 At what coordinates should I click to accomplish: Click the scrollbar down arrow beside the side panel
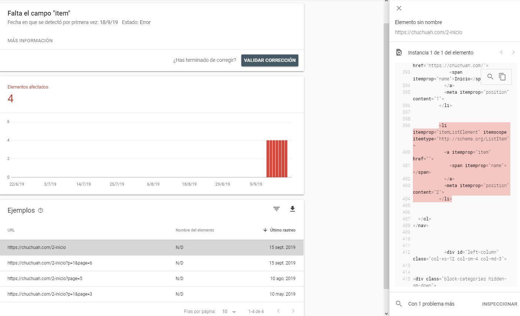[386, 313]
